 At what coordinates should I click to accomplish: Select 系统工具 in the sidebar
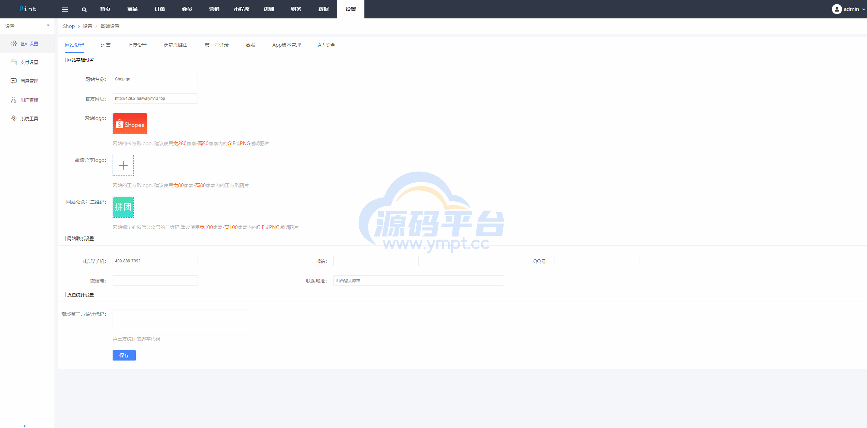(27, 119)
